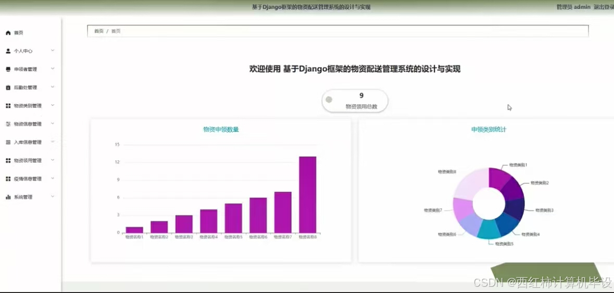614x293 pixels.
Task: Click the bar above 物资名称7
Action: pos(283,212)
